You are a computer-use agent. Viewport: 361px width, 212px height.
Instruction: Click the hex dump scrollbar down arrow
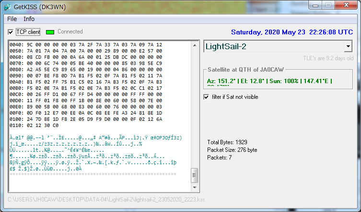pyautogui.click(x=195, y=188)
